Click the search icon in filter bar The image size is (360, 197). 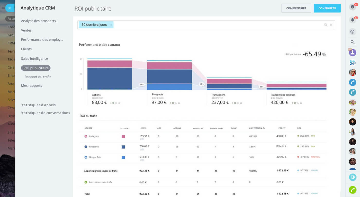[x=326, y=25]
